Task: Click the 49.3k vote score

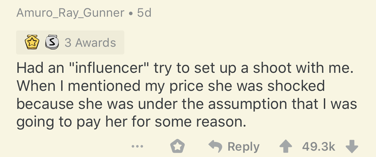Action: click(x=319, y=147)
